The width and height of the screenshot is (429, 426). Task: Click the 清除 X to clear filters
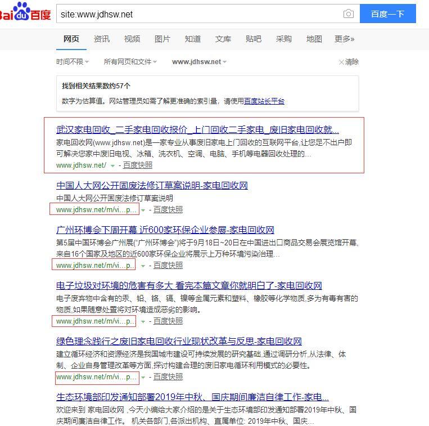pos(349,62)
